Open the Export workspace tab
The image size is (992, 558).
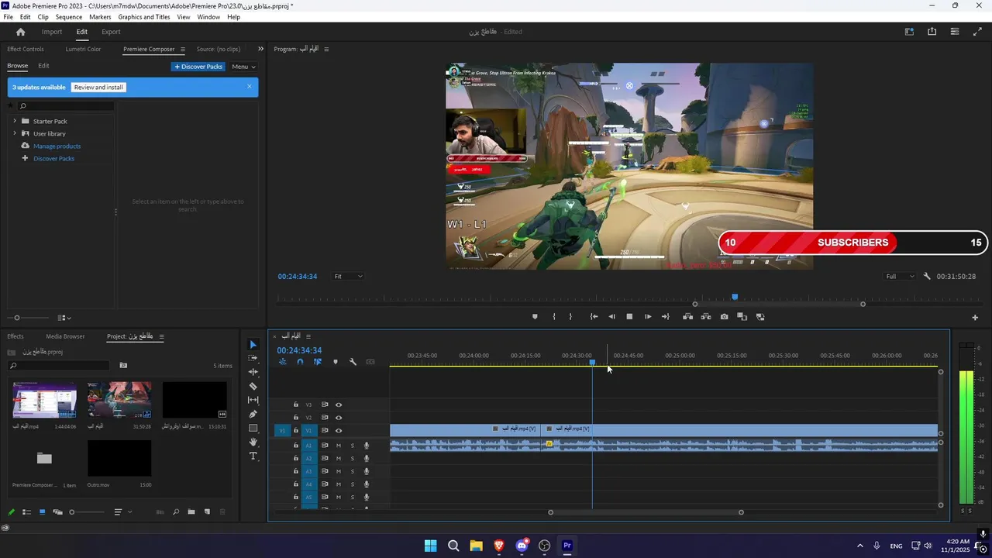tap(111, 32)
